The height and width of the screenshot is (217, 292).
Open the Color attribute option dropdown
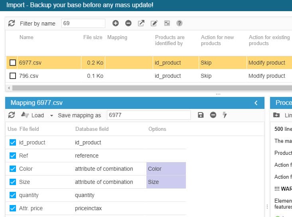point(166,169)
